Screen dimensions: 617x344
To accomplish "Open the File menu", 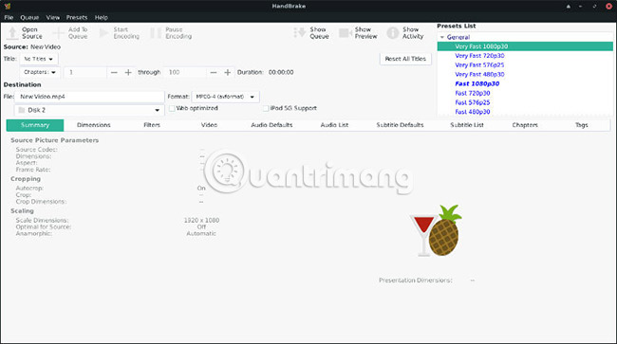I will coord(9,17).
